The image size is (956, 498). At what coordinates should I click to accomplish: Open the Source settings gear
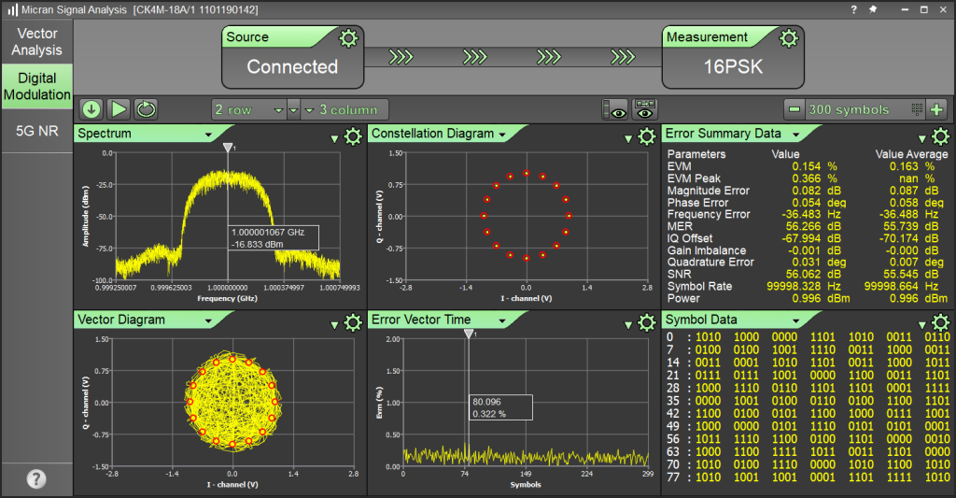tap(348, 38)
